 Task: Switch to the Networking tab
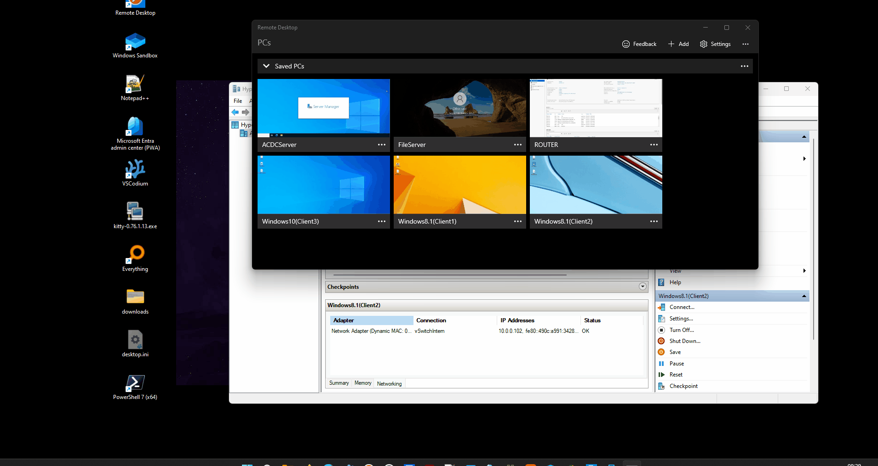(389, 383)
